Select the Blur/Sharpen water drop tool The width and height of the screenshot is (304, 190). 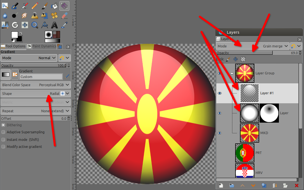5,15
